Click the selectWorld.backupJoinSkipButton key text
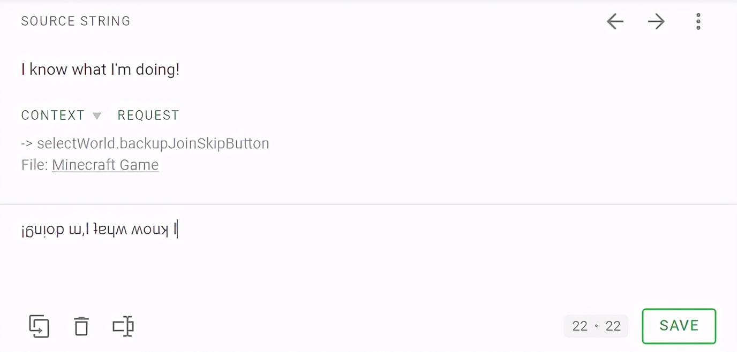This screenshot has height=352, width=737. (x=153, y=143)
